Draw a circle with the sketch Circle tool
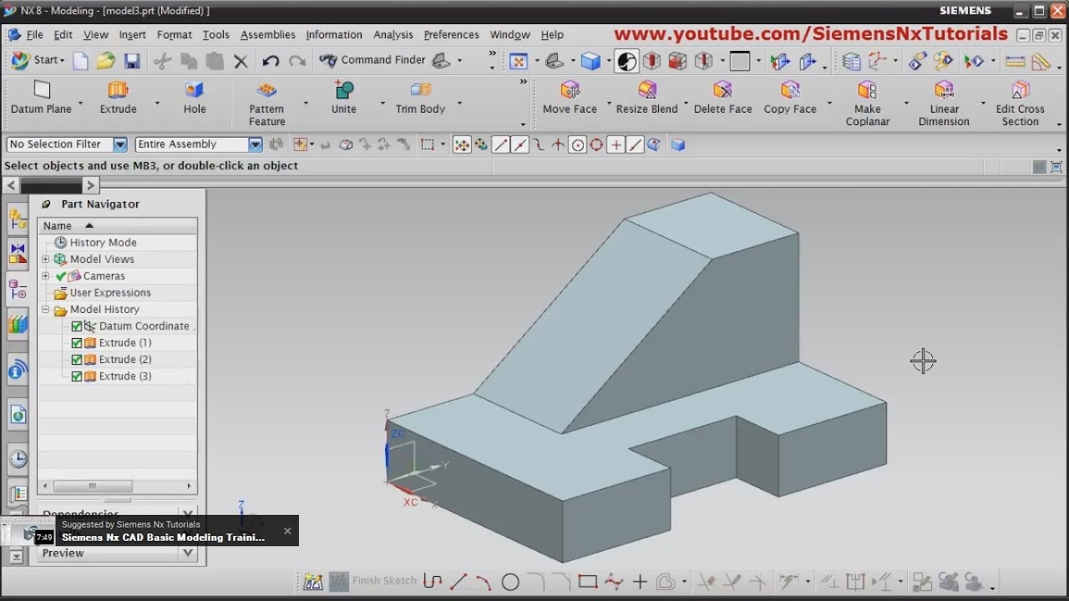The image size is (1069, 601). coord(510,582)
